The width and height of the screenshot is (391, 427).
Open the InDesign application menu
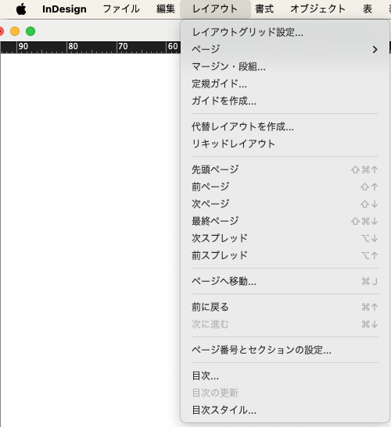point(64,9)
